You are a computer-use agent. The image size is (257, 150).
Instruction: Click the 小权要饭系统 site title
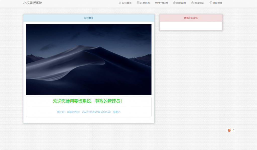tap(33, 3)
